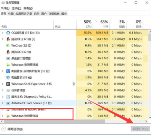Screen dimensions: 151x135
Task: Select Windows Shell Experience 主机 icon
Action: tap(8, 84)
